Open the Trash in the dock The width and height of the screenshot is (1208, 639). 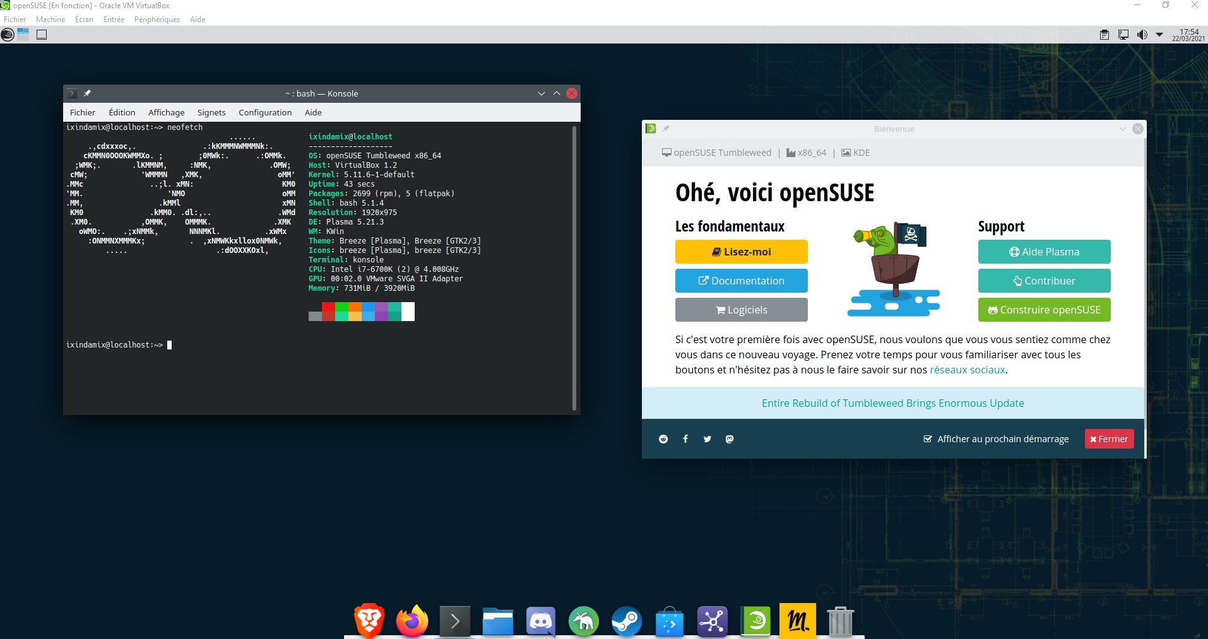(840, 622)
